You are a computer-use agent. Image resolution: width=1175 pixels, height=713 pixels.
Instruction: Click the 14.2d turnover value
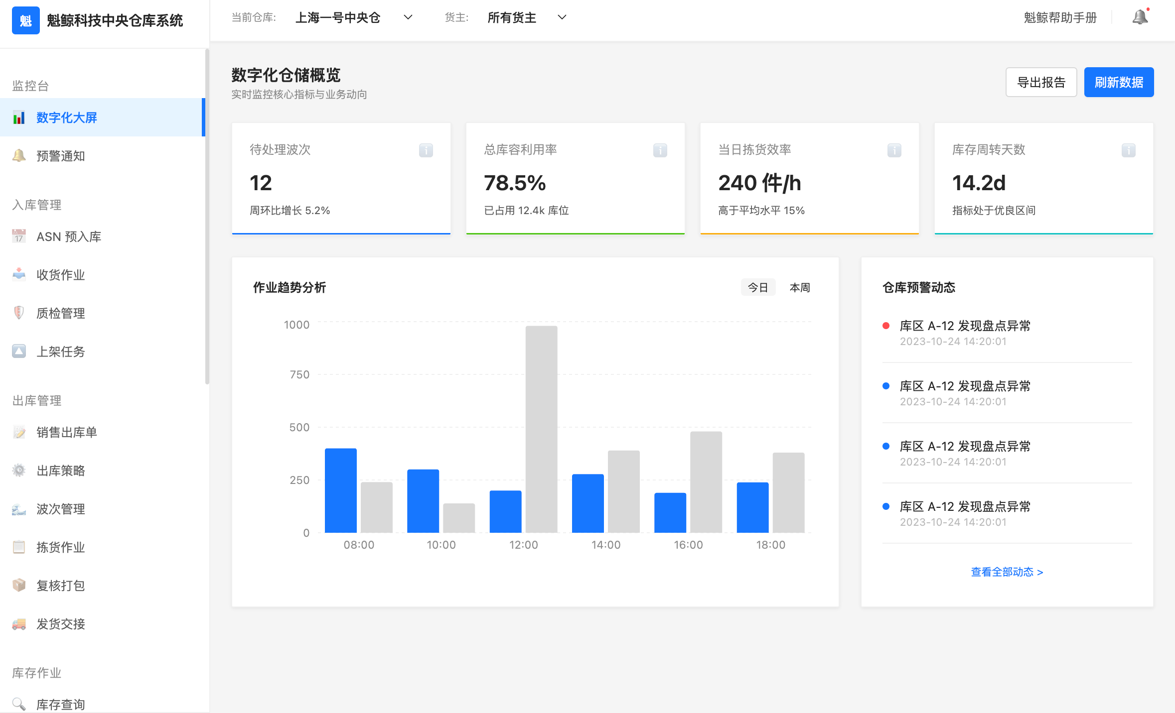click(x=979, y=183)
